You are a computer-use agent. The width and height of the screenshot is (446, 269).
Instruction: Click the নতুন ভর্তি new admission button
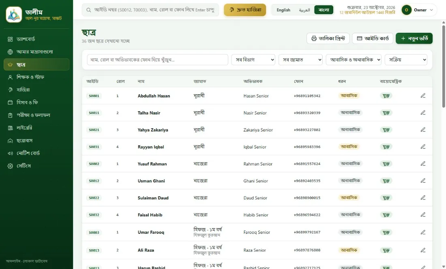point(414,38)
